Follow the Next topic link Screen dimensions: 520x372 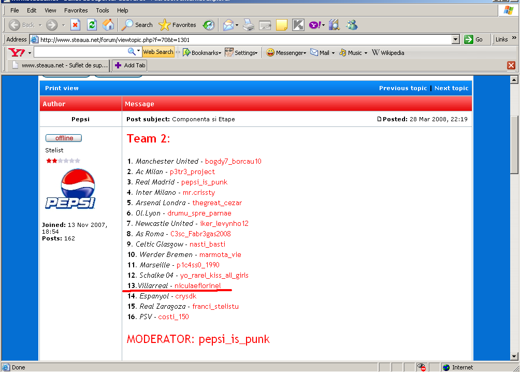point(451,88)
